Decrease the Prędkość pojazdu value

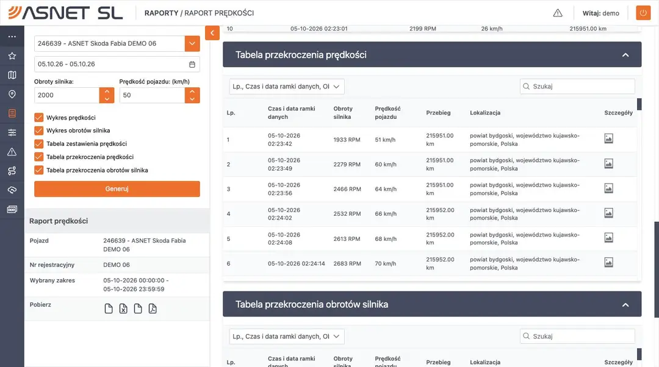(x=192, y=99)
